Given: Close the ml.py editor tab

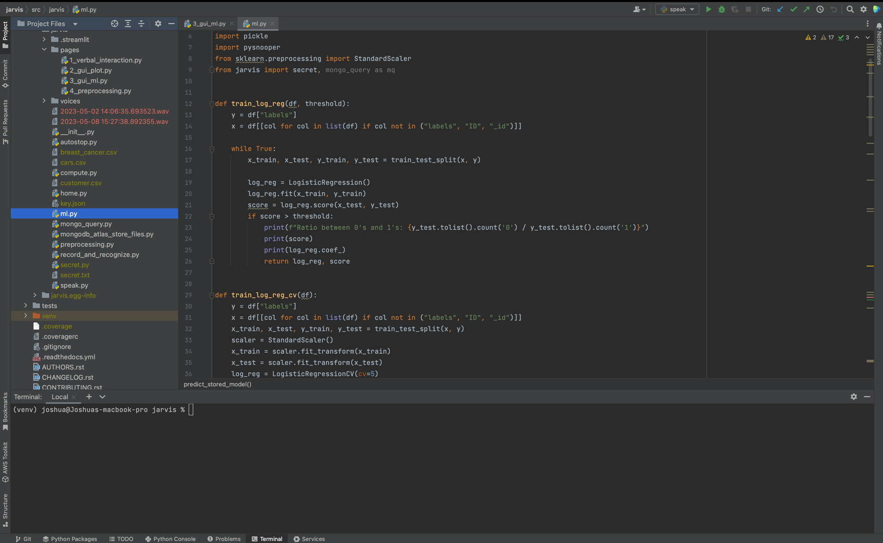Looking at the screenshot, I should pyautogui.click(x=272, y=24).
